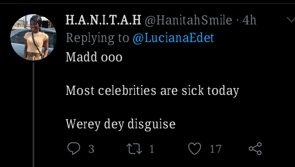295x167 pixels.
Task: Expand the tweet options chevron at top right
Action: click(291, 19)
